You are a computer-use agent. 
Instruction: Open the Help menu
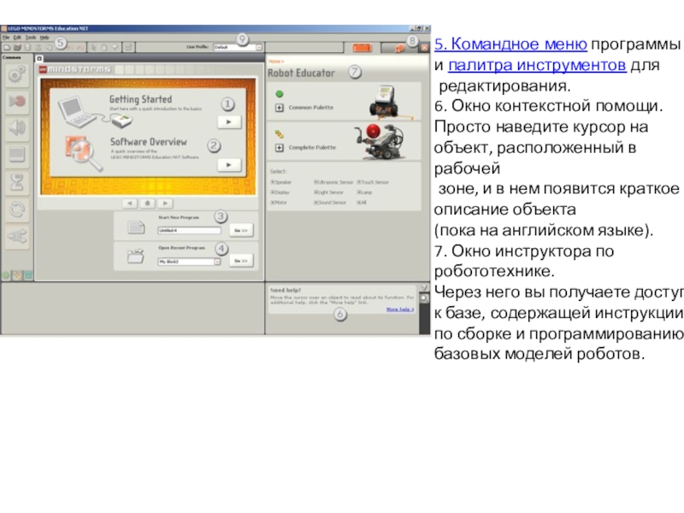[x=44, y=38]
